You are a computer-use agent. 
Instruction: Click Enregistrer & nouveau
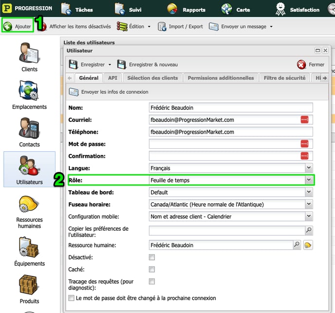point(148,64)
